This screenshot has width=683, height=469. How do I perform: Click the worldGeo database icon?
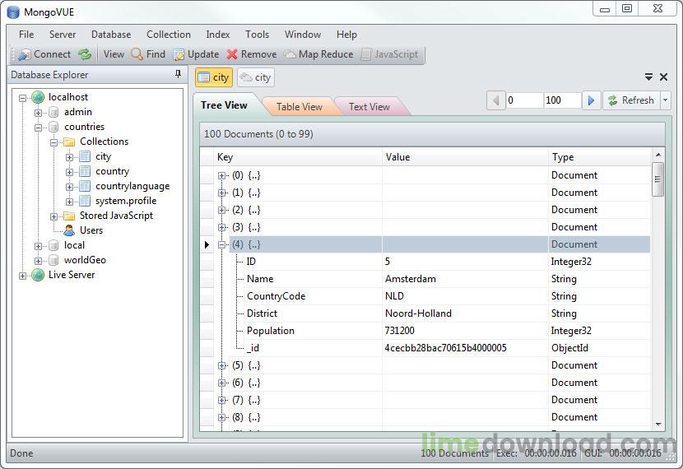click(53, 260)
